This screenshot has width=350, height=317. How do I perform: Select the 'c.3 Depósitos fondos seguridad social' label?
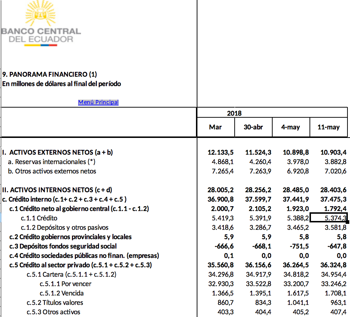[63, 246]
